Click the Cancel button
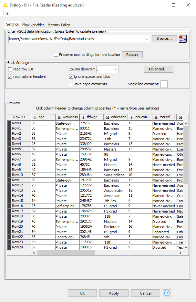196x302 pixels. [146, 293]
